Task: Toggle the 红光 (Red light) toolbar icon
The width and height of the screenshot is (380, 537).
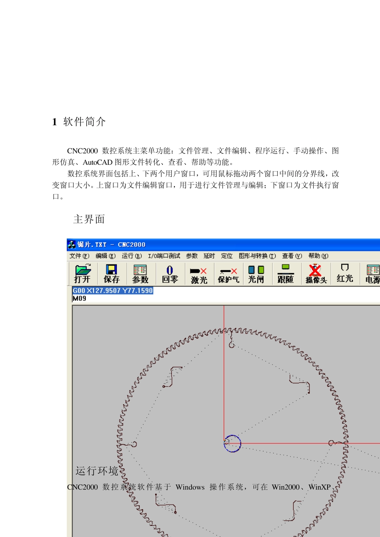Action: pos(345,274)
